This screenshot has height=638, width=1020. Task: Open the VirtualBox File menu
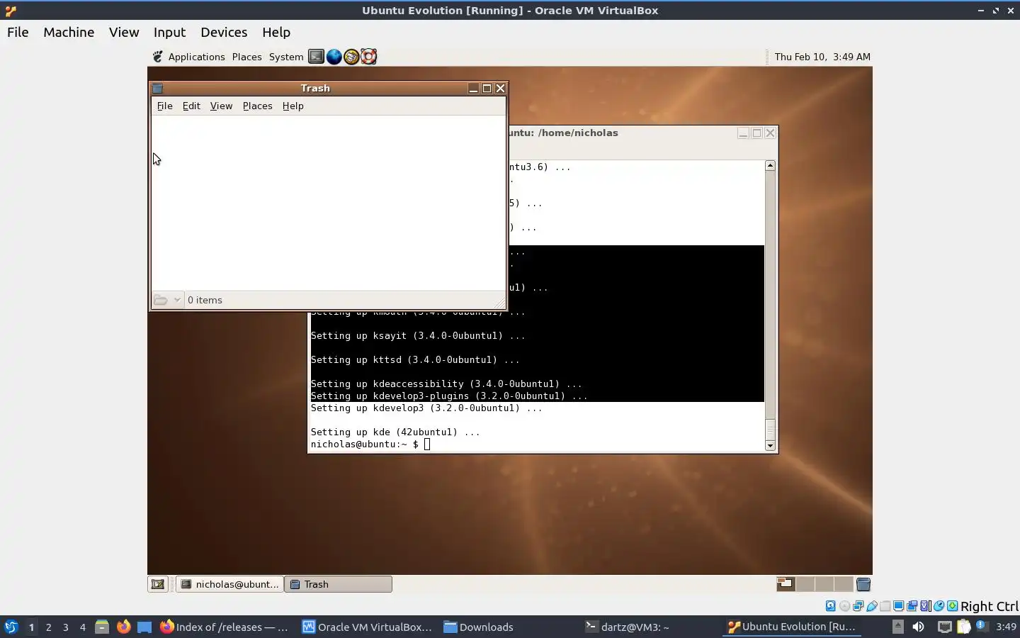(18, 32)
